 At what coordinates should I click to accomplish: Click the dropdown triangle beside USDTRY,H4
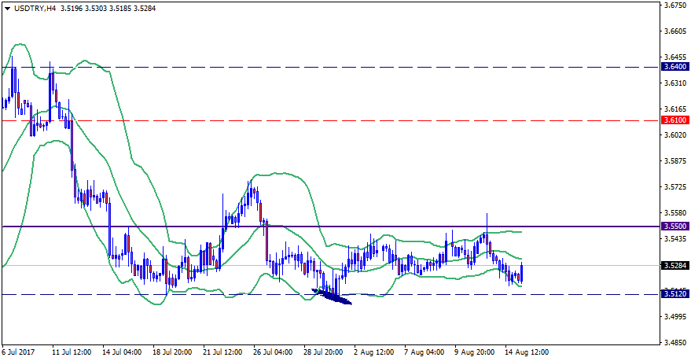pyautogui.click(x=7, y=9)
